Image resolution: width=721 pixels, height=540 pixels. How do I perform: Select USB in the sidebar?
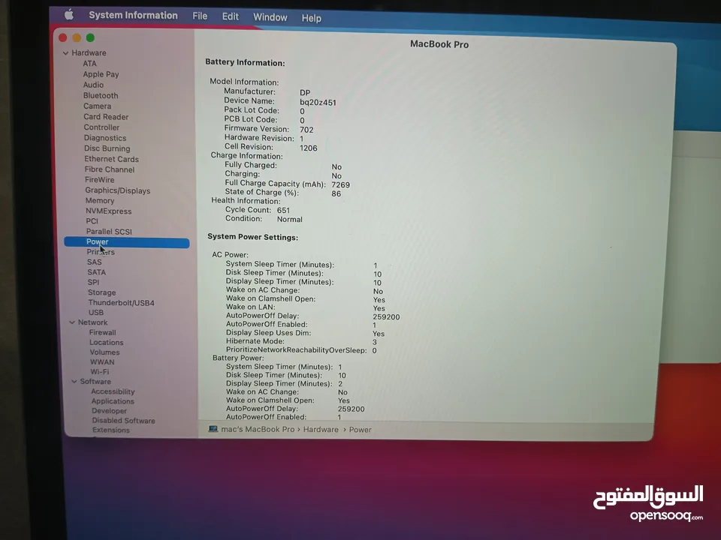95,312
